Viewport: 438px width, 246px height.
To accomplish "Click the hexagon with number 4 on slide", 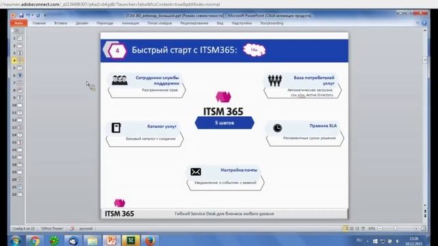I will tap(117, 51).
